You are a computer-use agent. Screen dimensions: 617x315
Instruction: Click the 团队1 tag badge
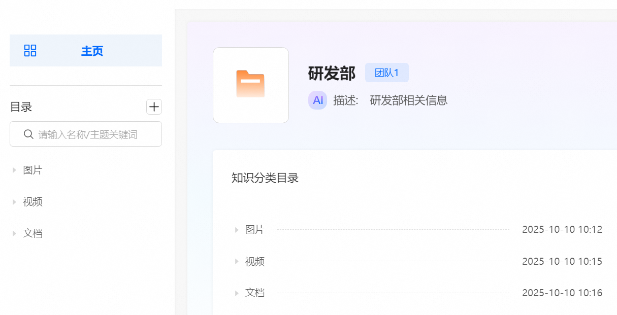point(387,73)
